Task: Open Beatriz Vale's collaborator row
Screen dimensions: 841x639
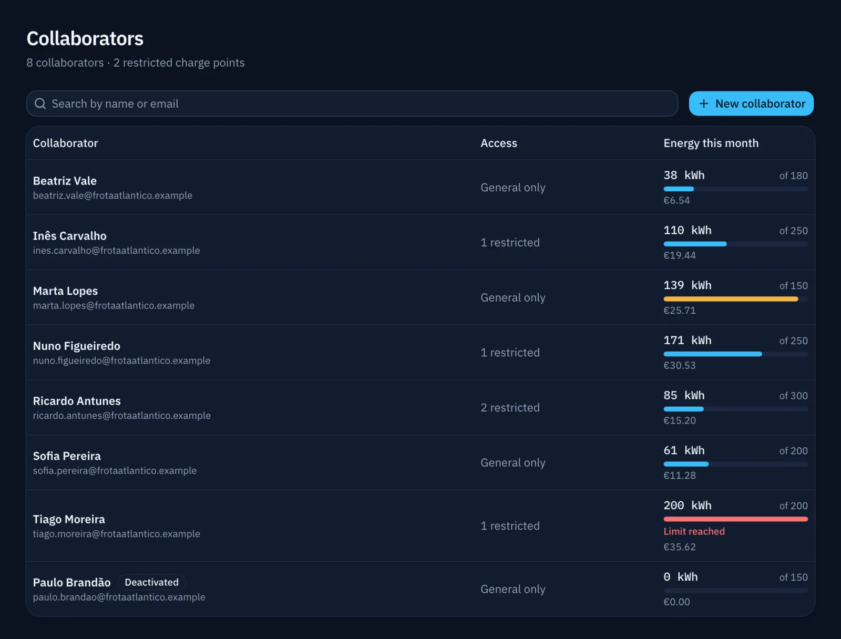Action: pos(420,188)
